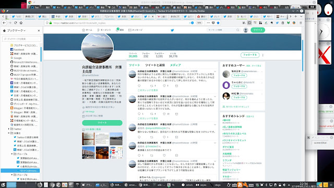This screenshot has width=334, height=188.
Task: Click the magnifier icon in the Twitter search box
Action: [238, 30]
